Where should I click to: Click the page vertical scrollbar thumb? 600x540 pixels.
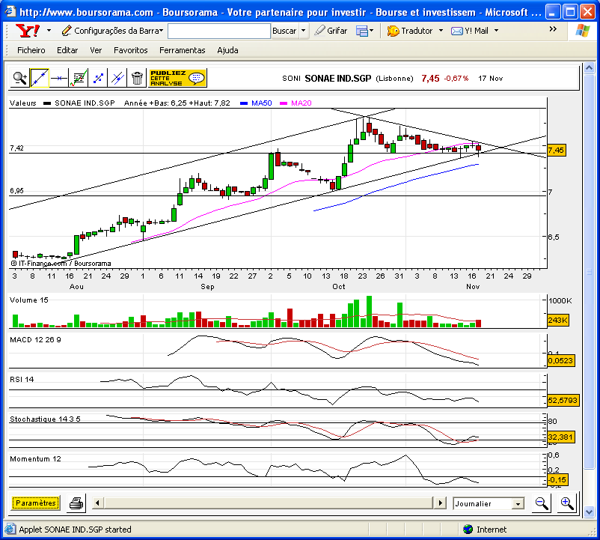(589, 272)
